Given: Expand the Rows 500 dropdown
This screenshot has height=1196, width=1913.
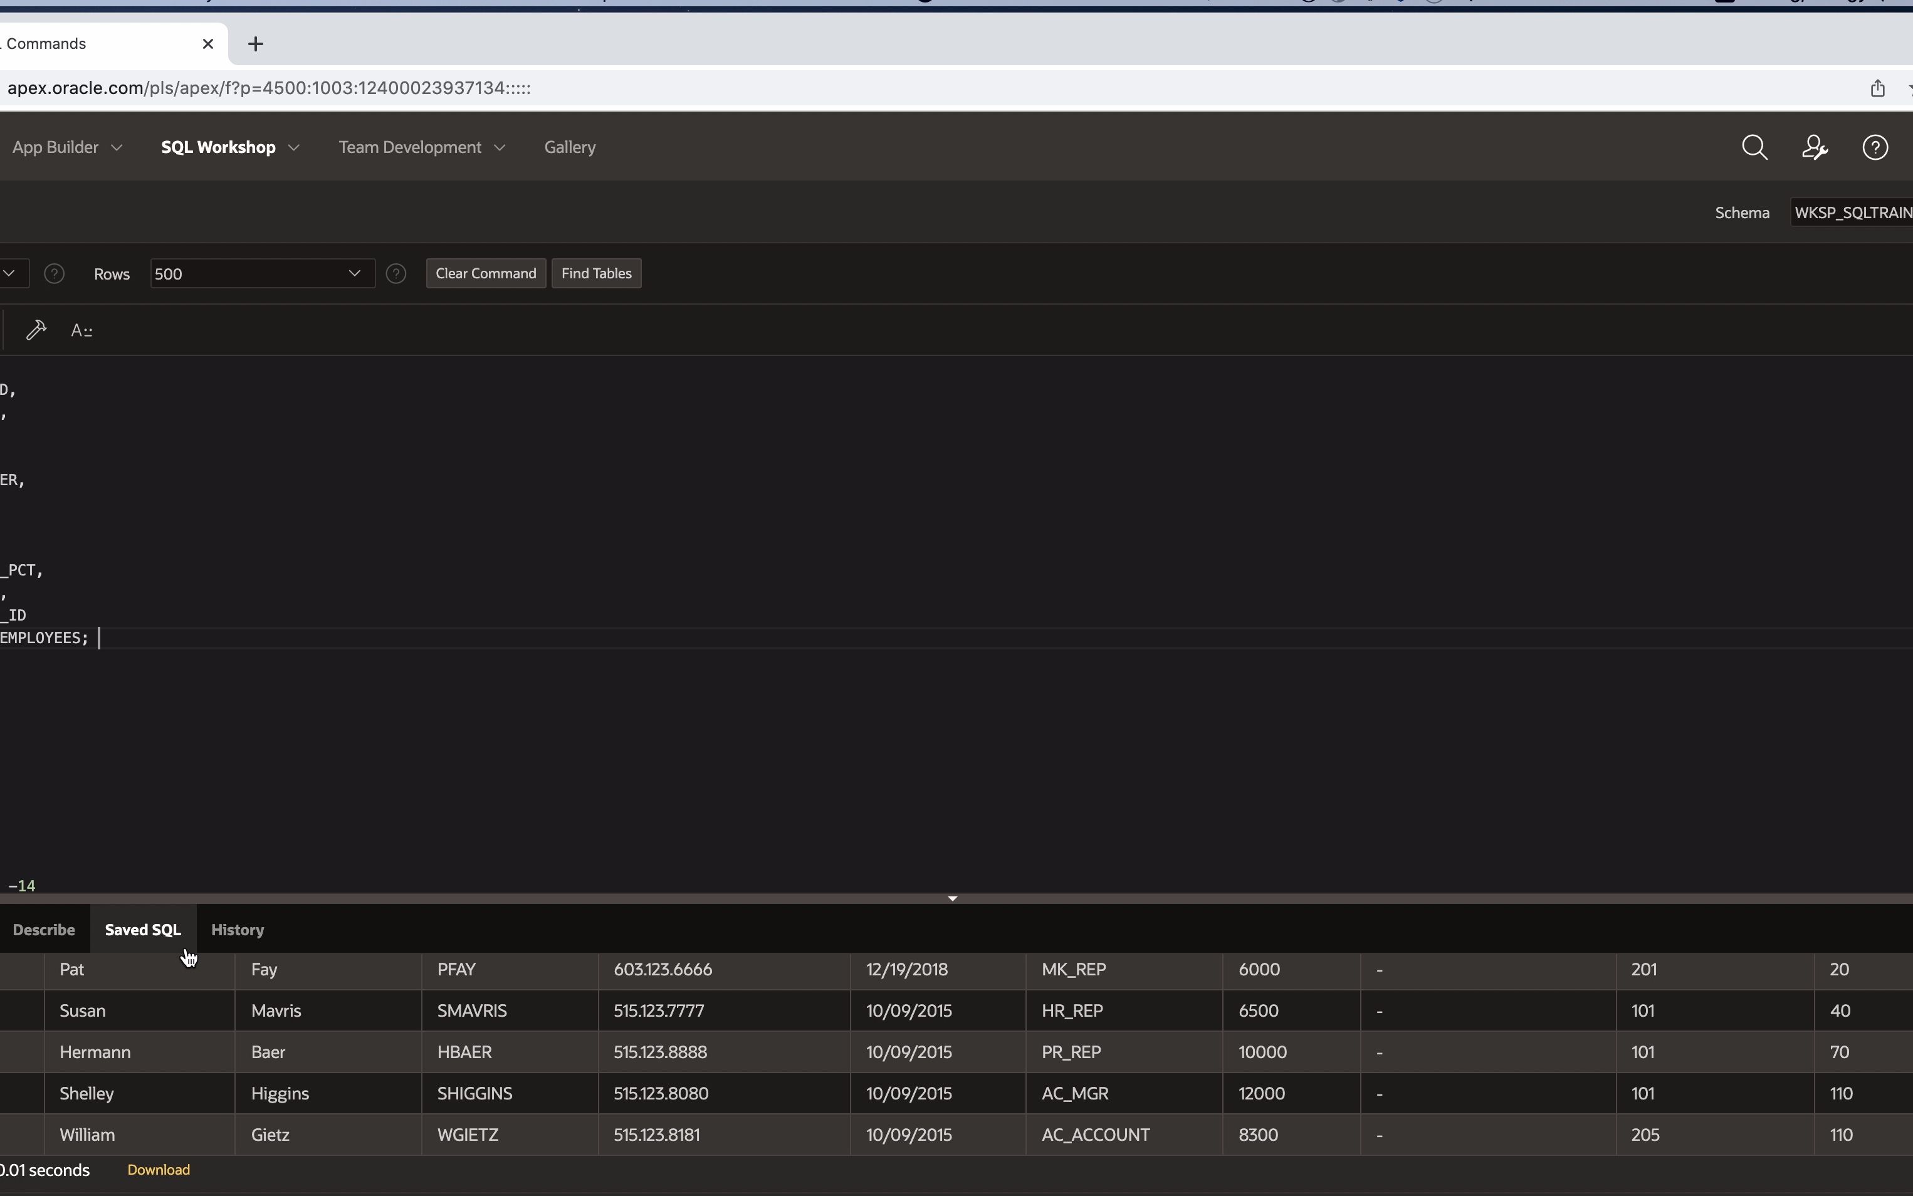Looking at the screenshot, I should point(261,274).
